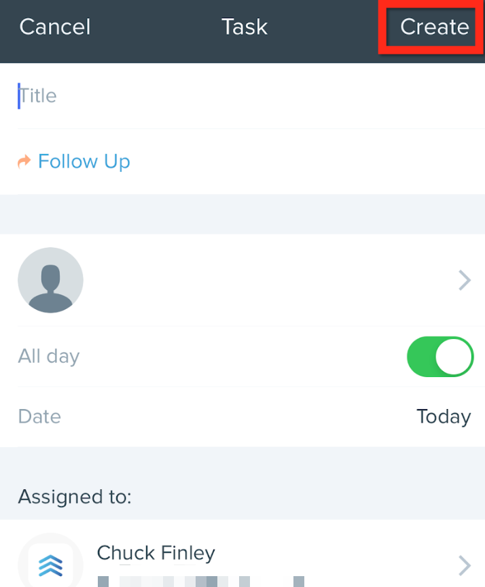Click the Assigned to section header
Viewport: 485px width, 587px height.
(x=75, y=497)
